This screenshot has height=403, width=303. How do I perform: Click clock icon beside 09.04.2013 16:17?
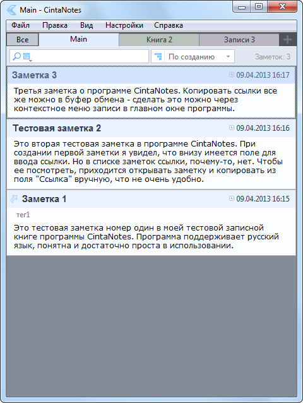click(232, 75)
